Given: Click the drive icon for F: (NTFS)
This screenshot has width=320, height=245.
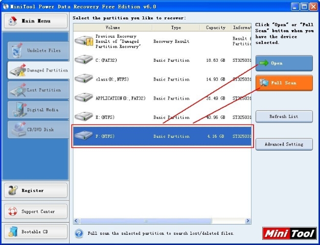Looking at the screenshot, I should [84, 136].
